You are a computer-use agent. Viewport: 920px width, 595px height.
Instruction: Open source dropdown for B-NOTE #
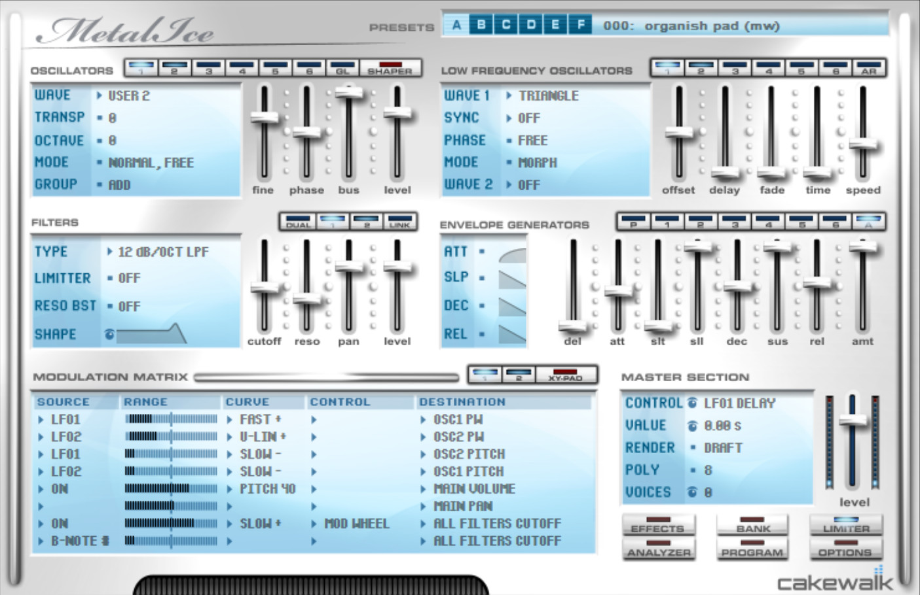point(73,541)
